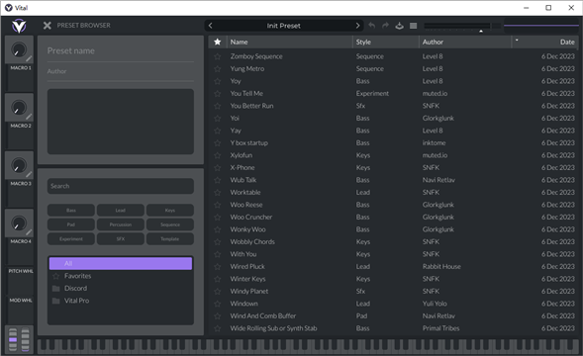Sort presets by the Date column
583x356 pixels.
coord(545,42)
